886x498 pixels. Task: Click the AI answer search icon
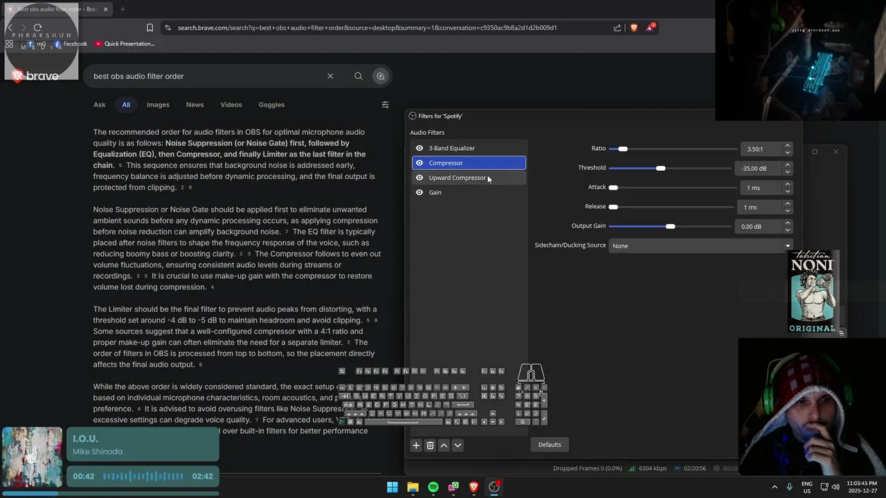[x=381, y=76]
